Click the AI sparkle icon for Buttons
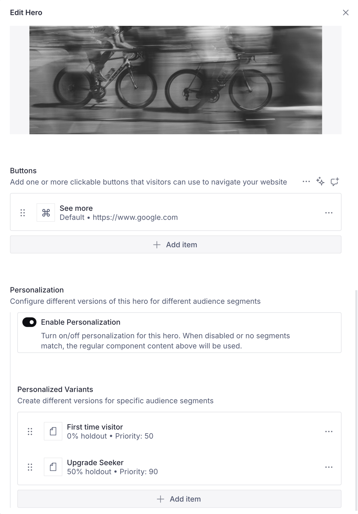The height and width of the screenshot is (514, 358). [x=320, y=182]
